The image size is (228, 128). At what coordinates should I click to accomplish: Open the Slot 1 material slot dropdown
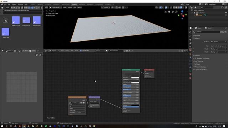[x=100, y=51]
